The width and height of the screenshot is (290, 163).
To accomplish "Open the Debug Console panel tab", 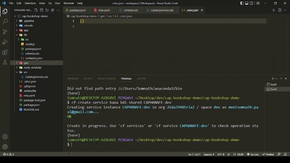I will click(106, 79).
